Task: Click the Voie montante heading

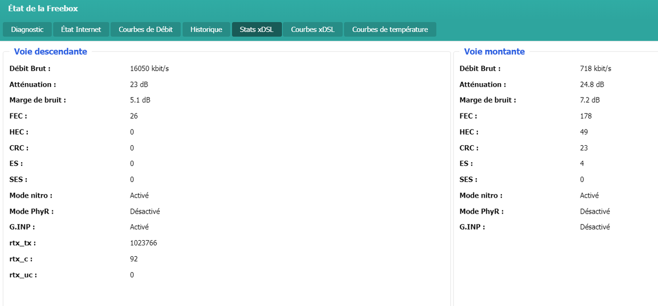Action: pyautogui.click(x=495, y=51)
